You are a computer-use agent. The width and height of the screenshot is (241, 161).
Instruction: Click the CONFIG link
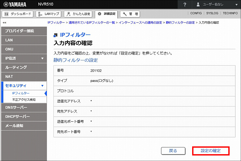[196, 13]
